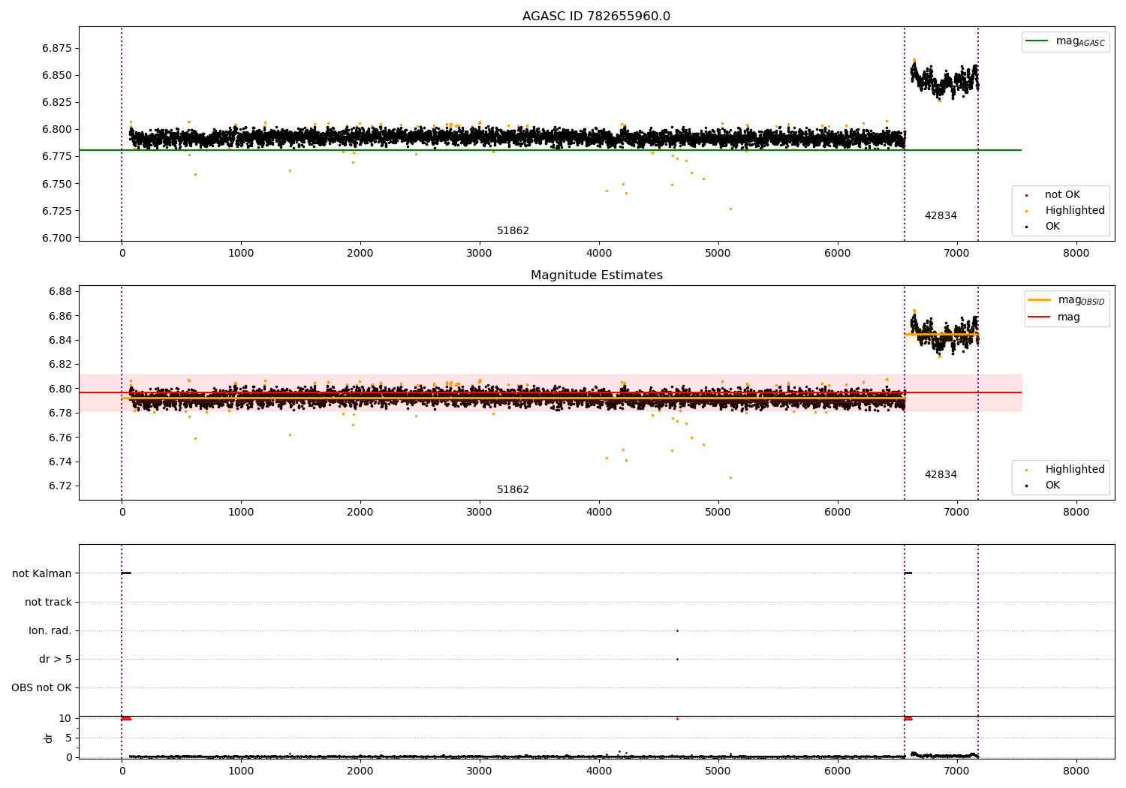
Task: Click the 3000 x-tick under the middle plot
Action: (480, 513)
